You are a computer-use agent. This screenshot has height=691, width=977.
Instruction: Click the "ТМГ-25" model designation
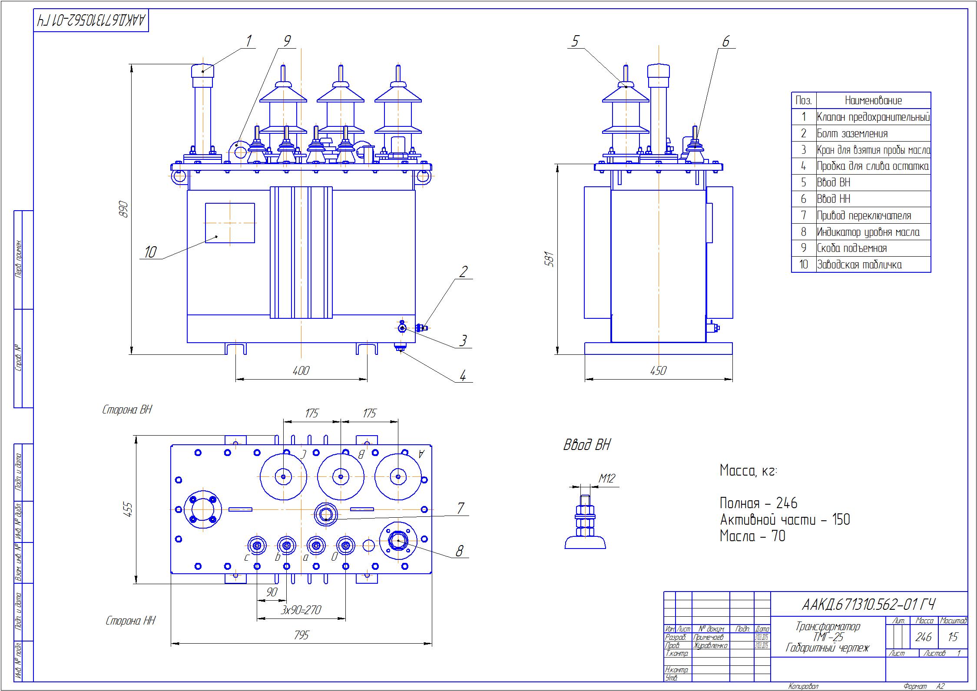pyautogui.click(x=828, y=637)
